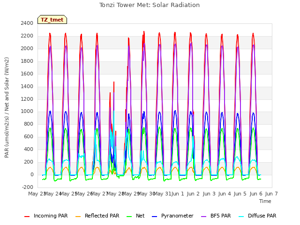Viewport: 300px width, 225px height.
Task: Click the 1600 y-axis tick label
Action: click(x=27, y=74)
